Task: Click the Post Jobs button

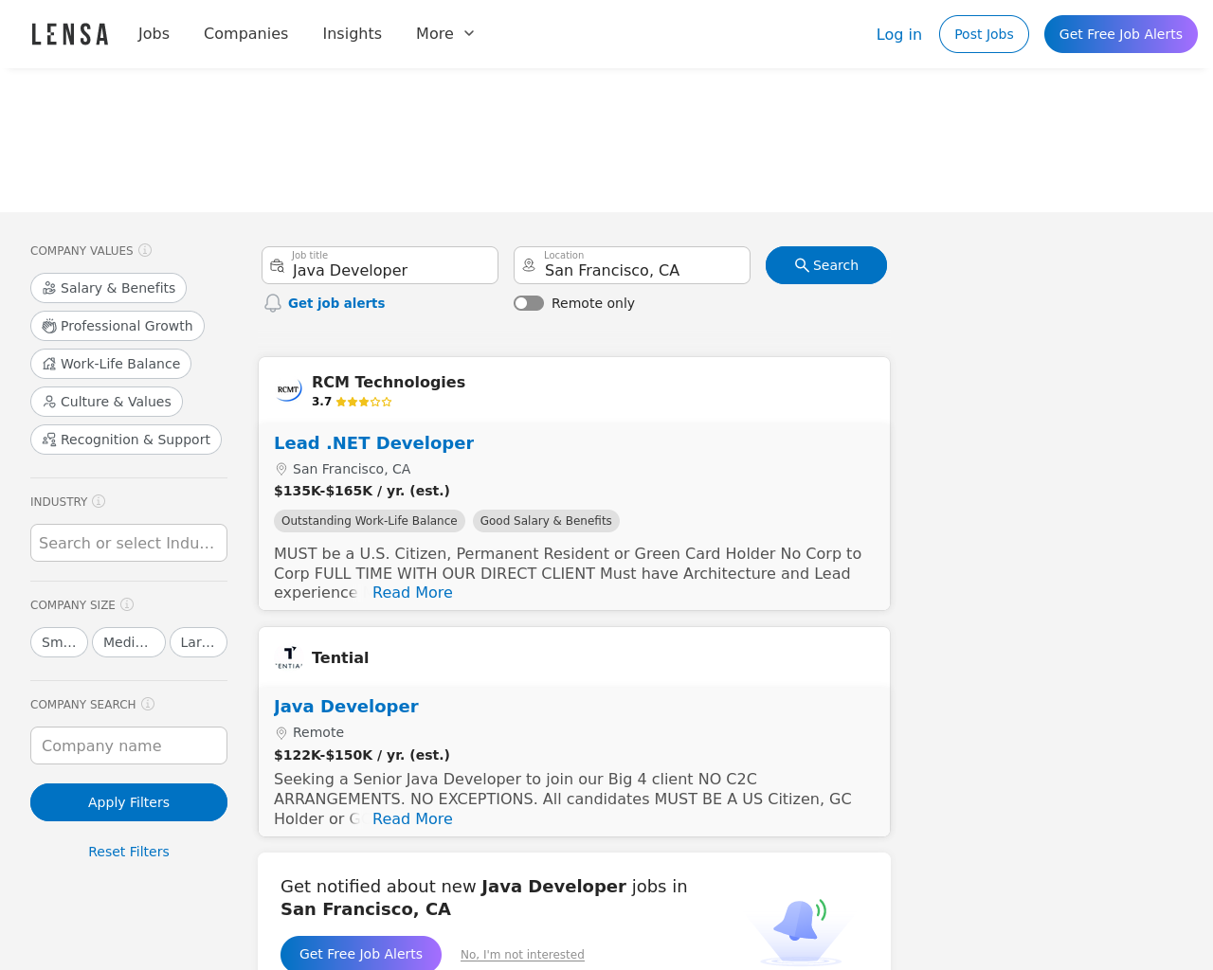Action: [x=984, y=34]
